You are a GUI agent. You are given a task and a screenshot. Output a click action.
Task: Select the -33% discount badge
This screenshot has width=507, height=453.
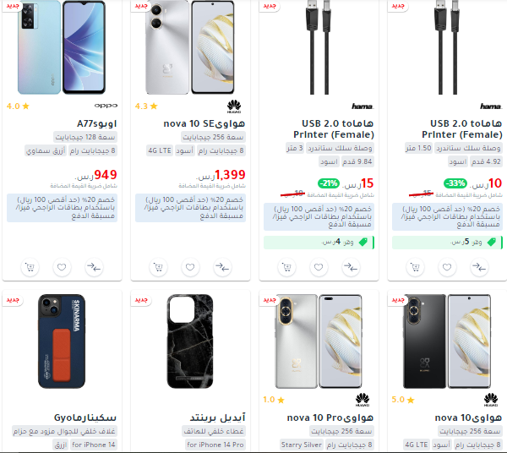click(x=455, y=183)
